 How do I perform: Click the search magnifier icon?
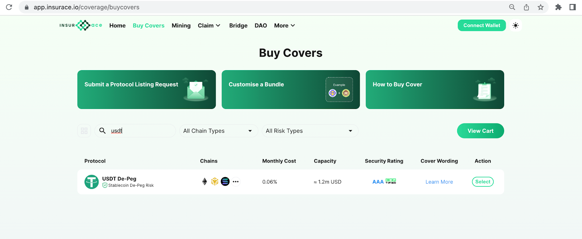(103, 131)
